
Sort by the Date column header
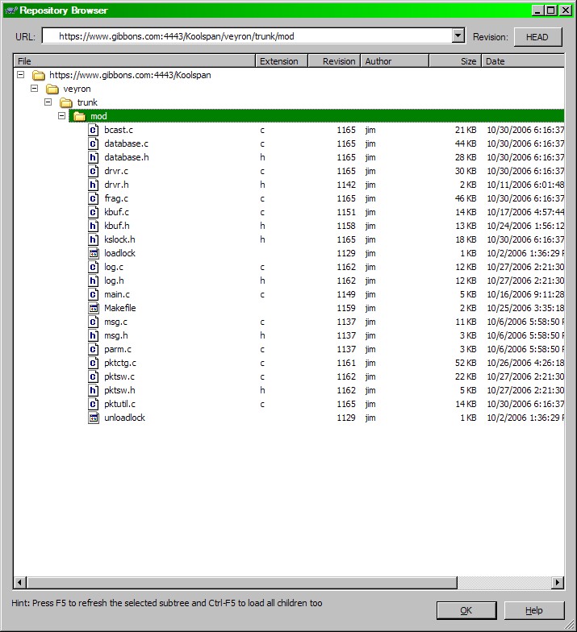click(523, 61)
